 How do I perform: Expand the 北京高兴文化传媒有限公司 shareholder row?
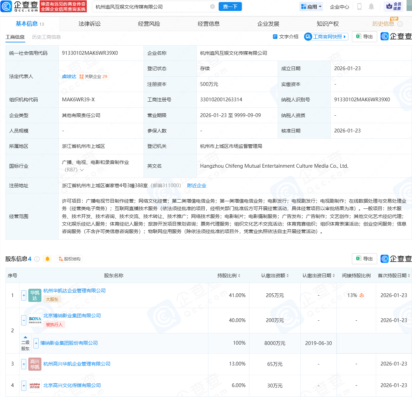click(x=24, y=385)
